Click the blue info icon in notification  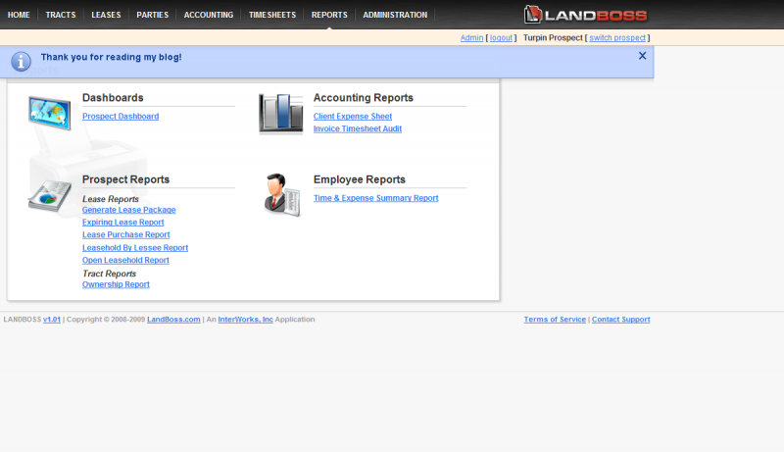[x=21, y=62]
